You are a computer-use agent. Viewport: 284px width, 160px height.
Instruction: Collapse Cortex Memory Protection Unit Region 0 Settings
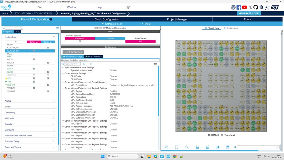click(x=63, y=88)
